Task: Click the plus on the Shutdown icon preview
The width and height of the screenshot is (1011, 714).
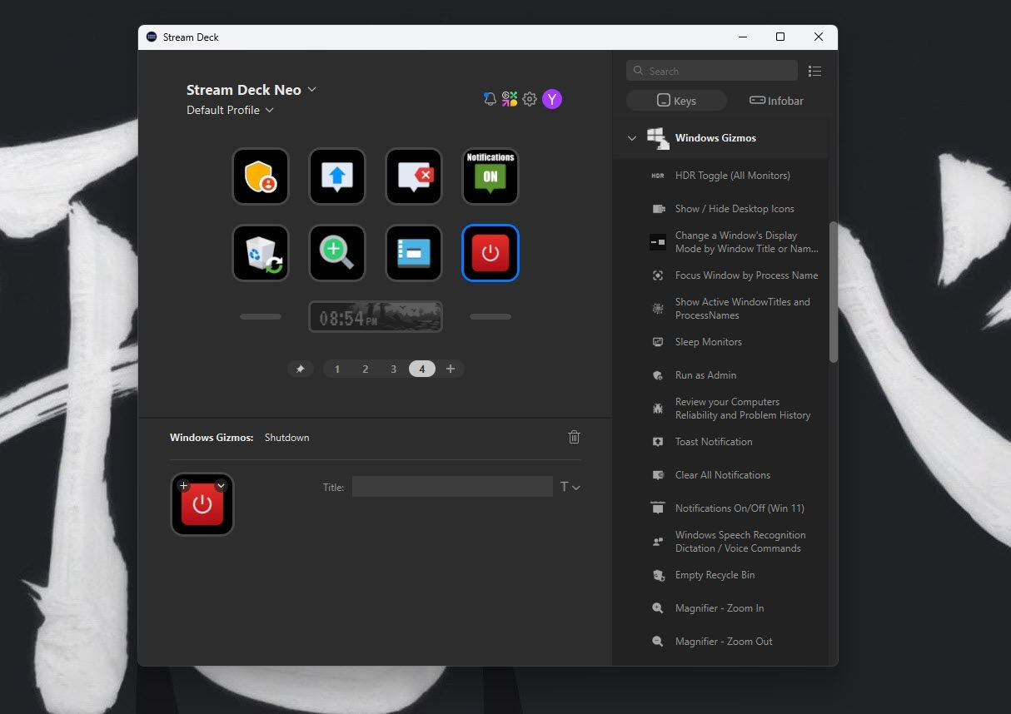Action: point(184,485)
